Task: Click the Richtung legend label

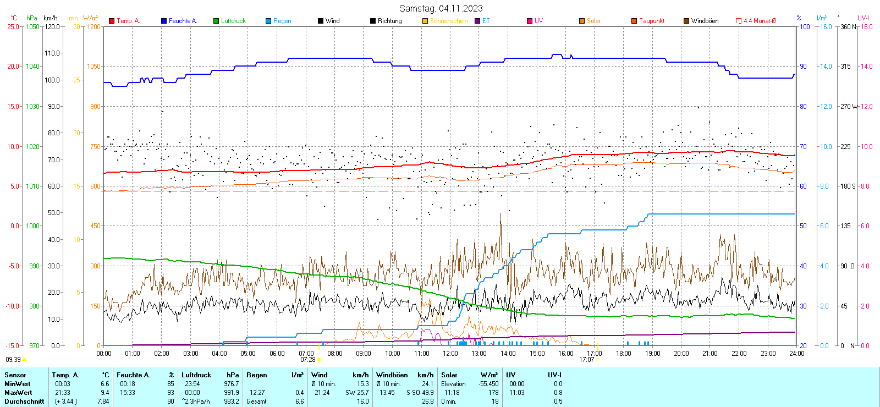Action: [x=389, y=21]
